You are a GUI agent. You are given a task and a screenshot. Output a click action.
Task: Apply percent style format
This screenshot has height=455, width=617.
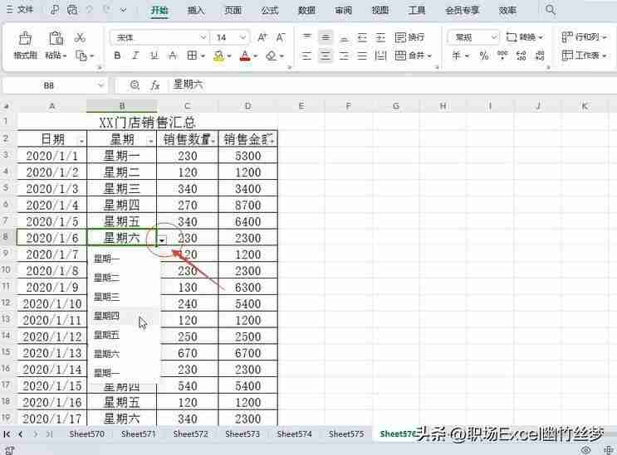tap(484, 56)
